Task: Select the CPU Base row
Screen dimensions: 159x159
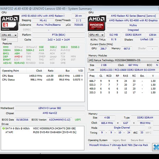Action: [x=42, y=76]
